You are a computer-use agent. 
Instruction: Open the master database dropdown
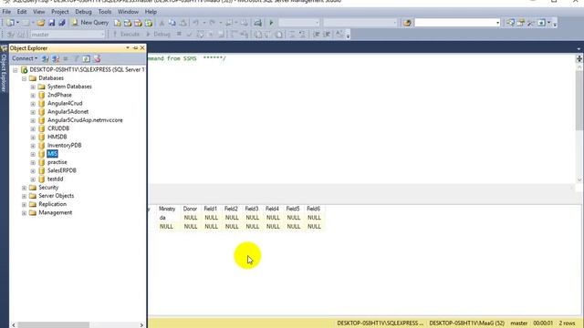click(68, 35)
